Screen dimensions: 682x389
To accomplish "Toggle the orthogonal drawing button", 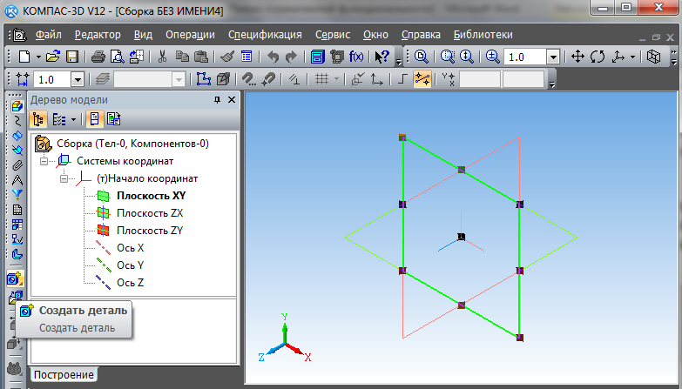I will click(x=402, y=79).
